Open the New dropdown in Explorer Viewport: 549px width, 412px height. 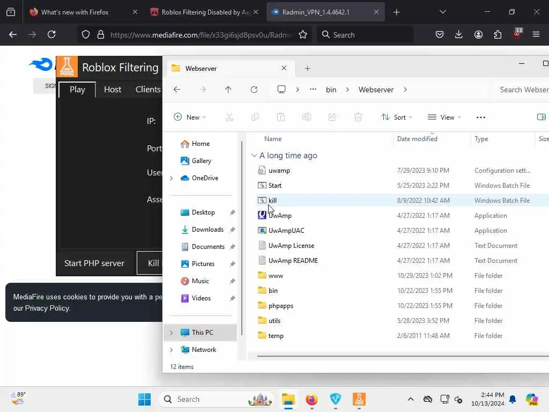(x=190, y=117)
